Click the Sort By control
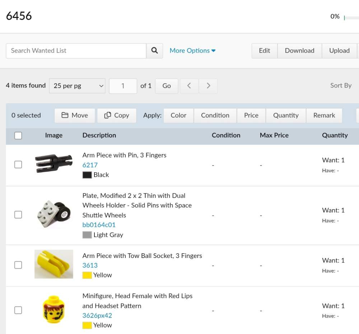The width and height of the screenshot is (359, 334). tap(341, 85)
